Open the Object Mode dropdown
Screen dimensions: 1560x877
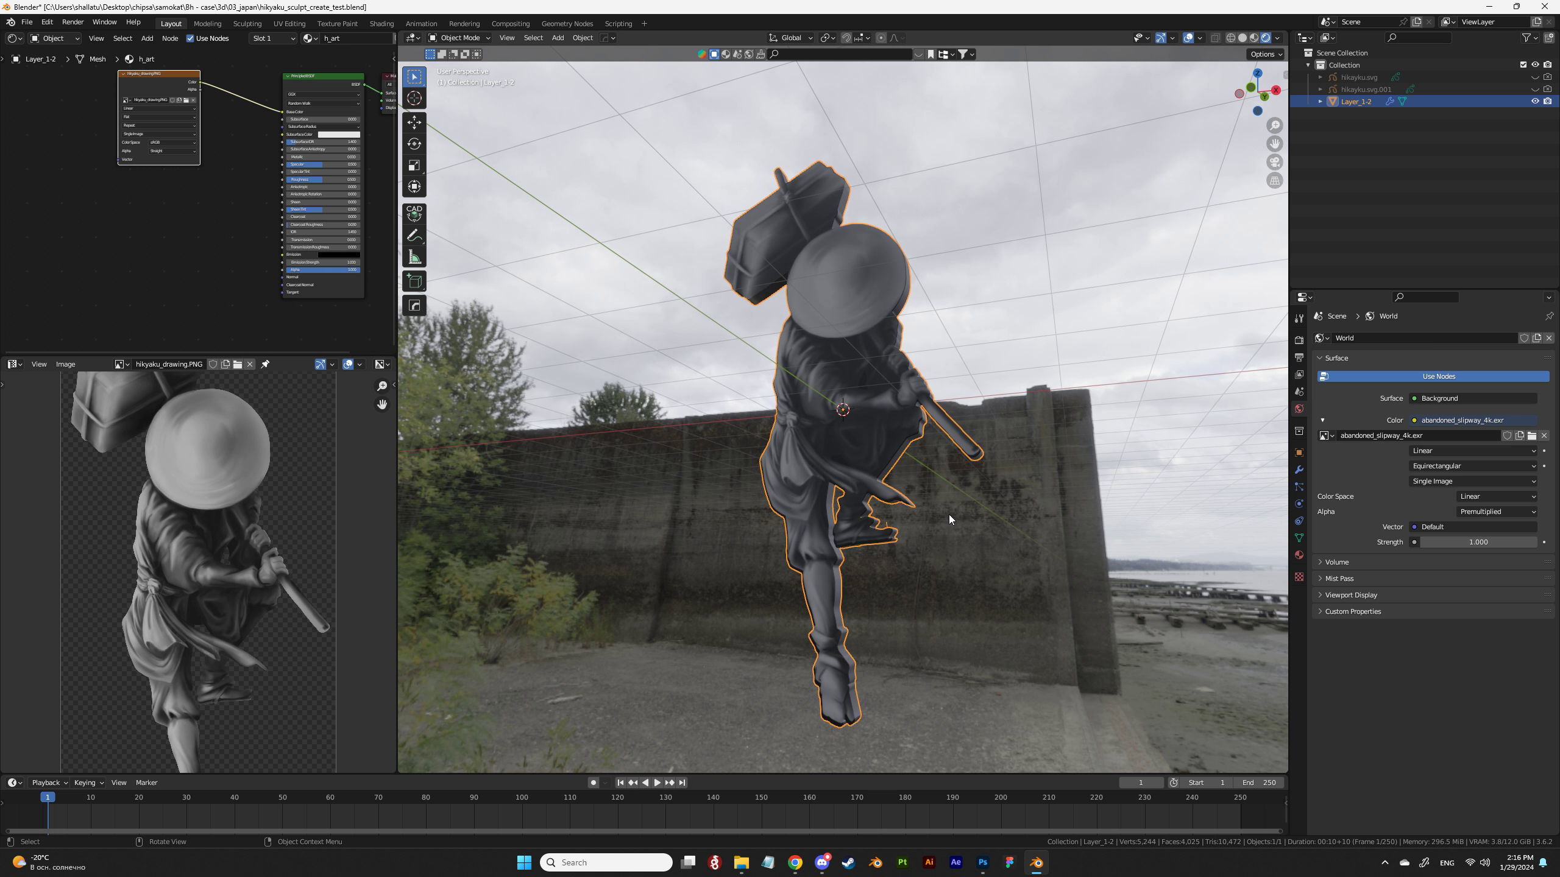459,38
